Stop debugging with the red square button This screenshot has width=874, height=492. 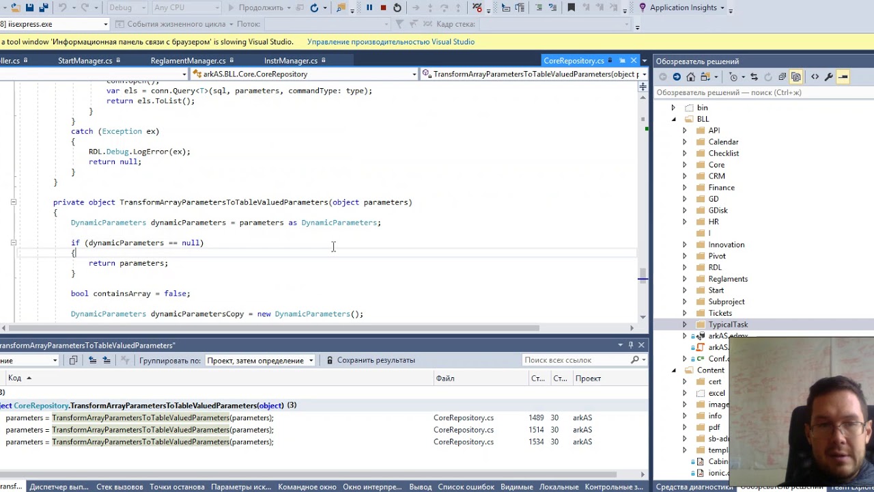tap(383, 8)
